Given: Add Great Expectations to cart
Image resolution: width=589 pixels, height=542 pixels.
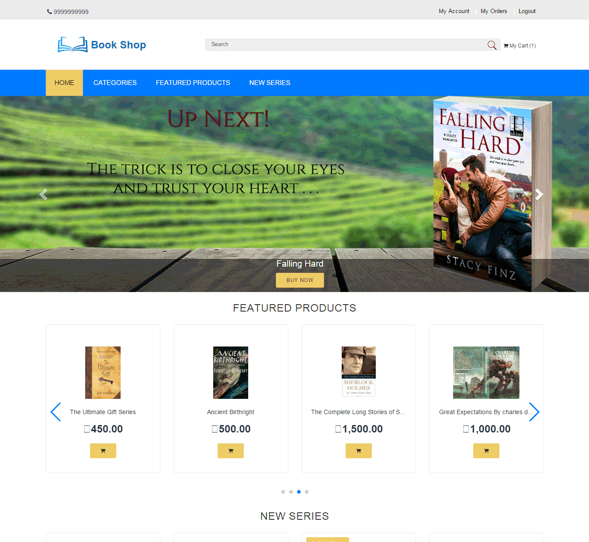Looking at the screenshot, I should click(x=486, y=451).
